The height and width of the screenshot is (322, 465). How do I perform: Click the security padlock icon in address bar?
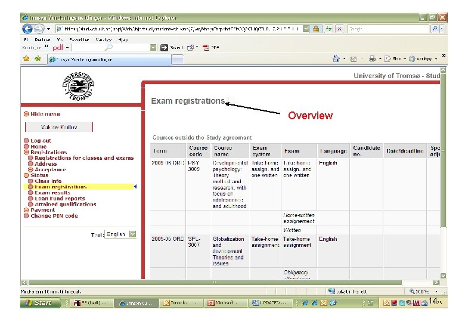pyautogui.click(x=316, y=29)
